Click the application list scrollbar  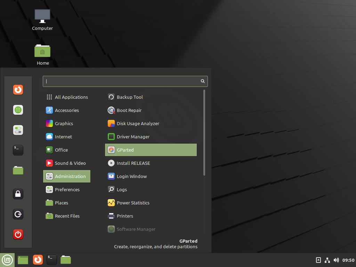click(x=204, y=132)
